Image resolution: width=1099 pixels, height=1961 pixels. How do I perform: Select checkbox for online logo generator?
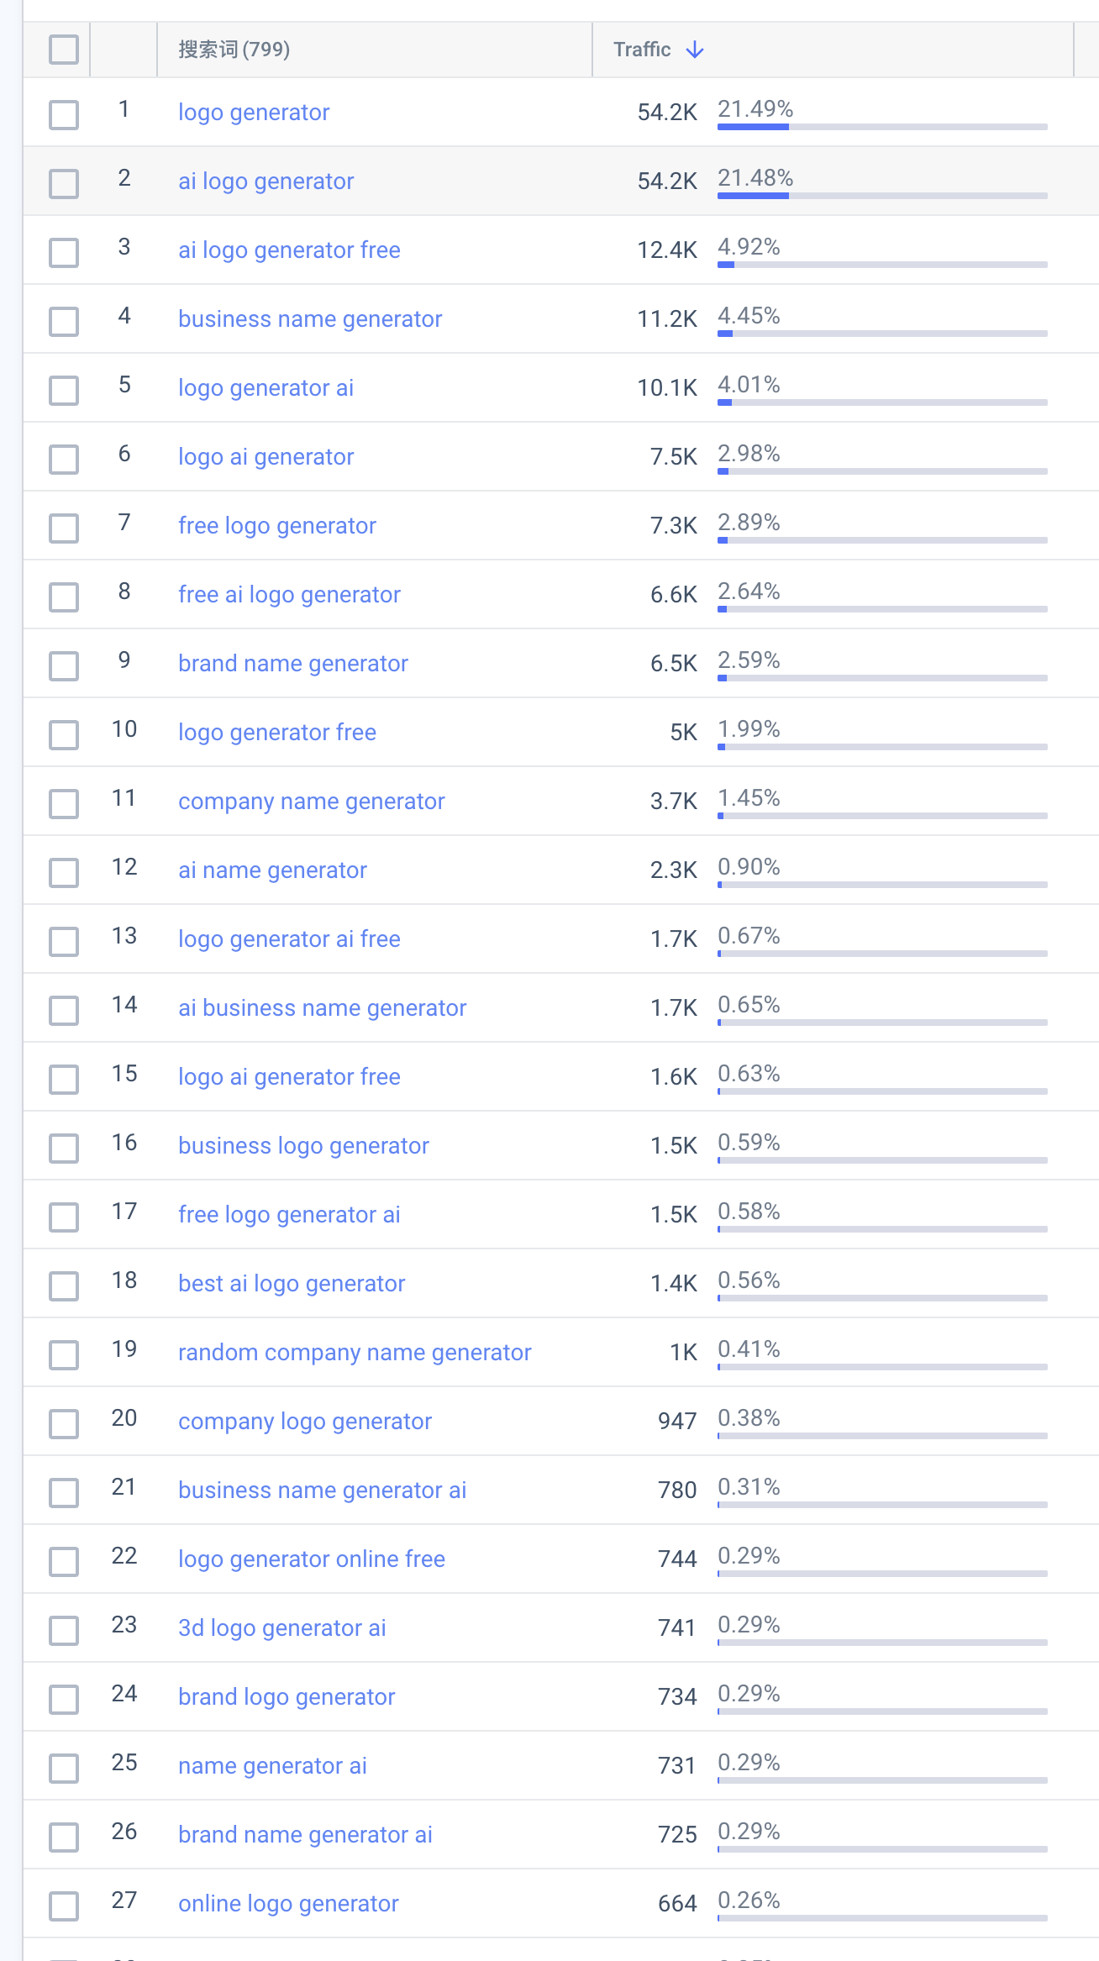(x=64, y=1906)
